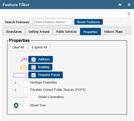
Task: Click the help question mark icon
Action: point(129,14)
